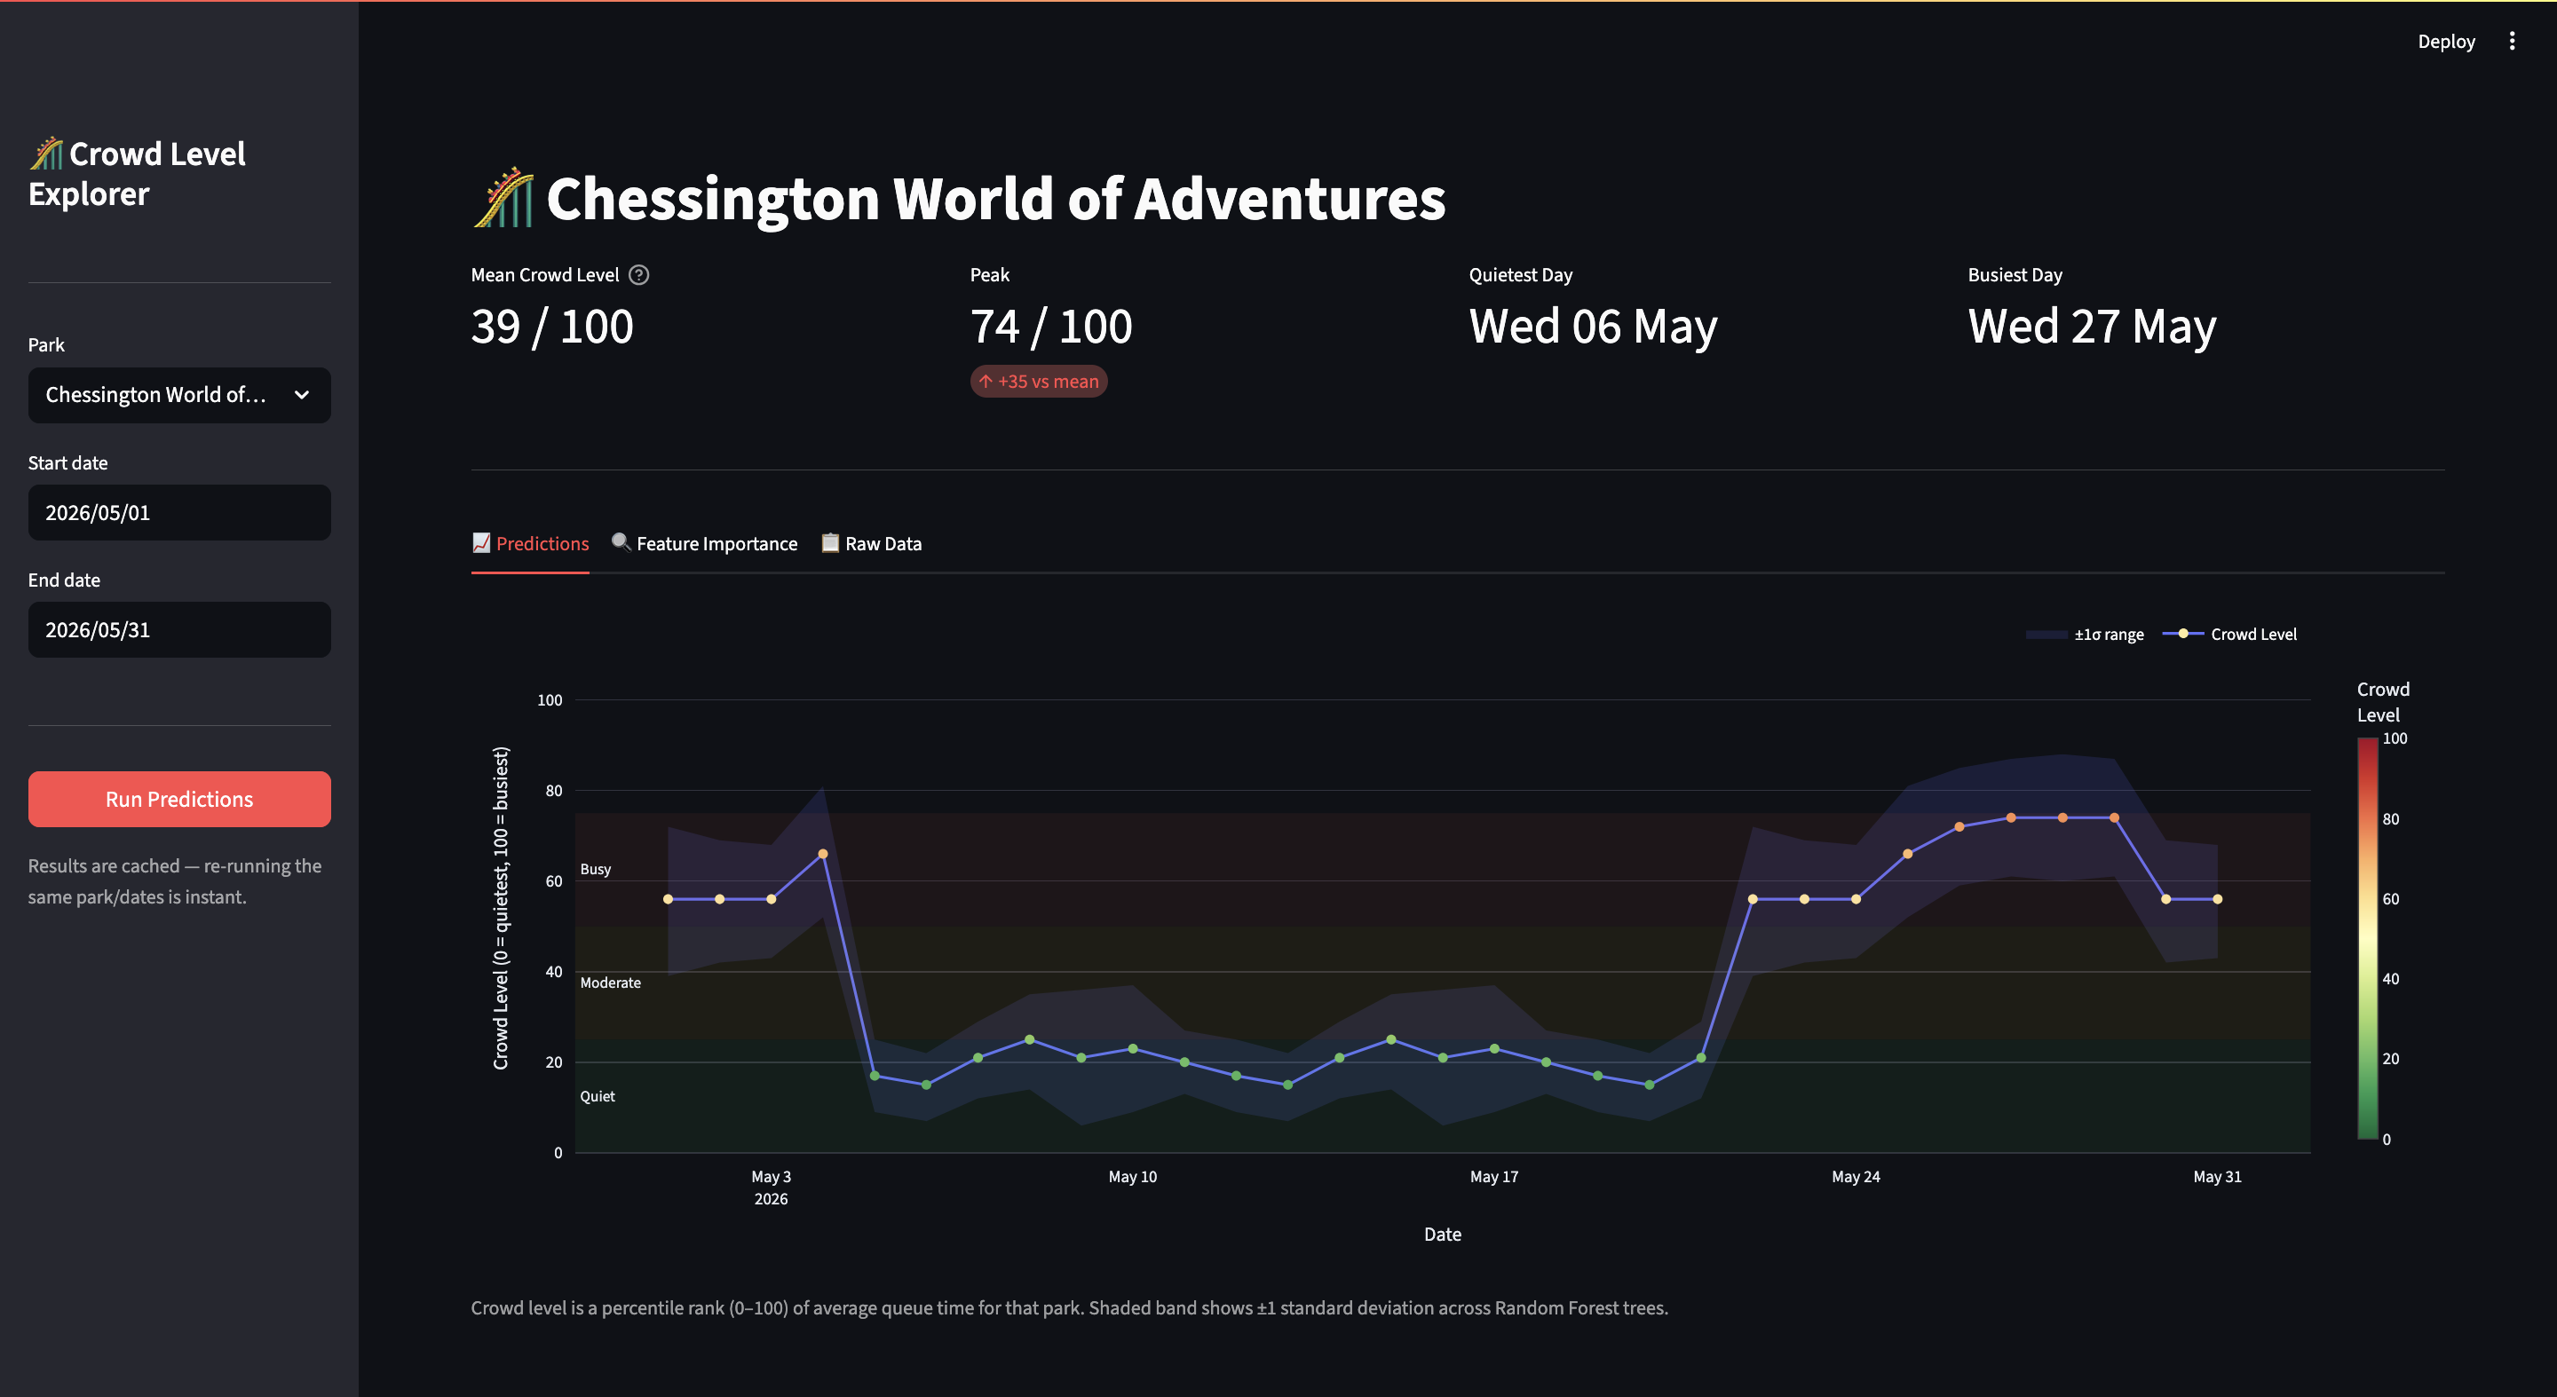The image size is (2557, 1397).
Task: Click the Deploy button
Action: [2446, 41]
